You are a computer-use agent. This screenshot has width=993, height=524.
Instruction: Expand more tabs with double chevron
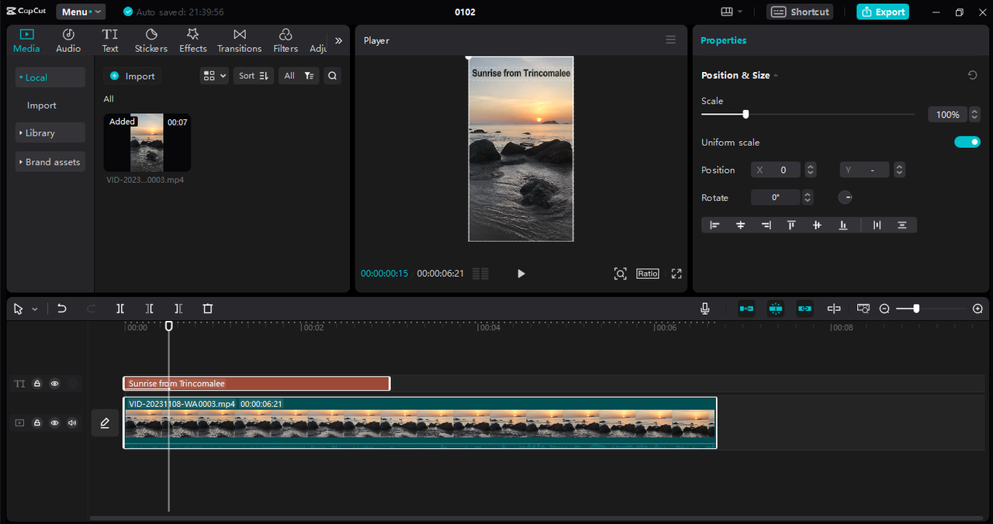tap(338, 40)
